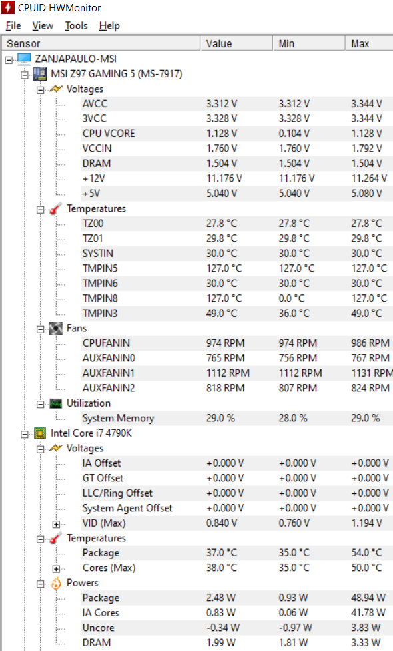Collapse the ZANJAPAULO-MSI root node
This screenshot has width=393, height=651.
tap(9, 60)
